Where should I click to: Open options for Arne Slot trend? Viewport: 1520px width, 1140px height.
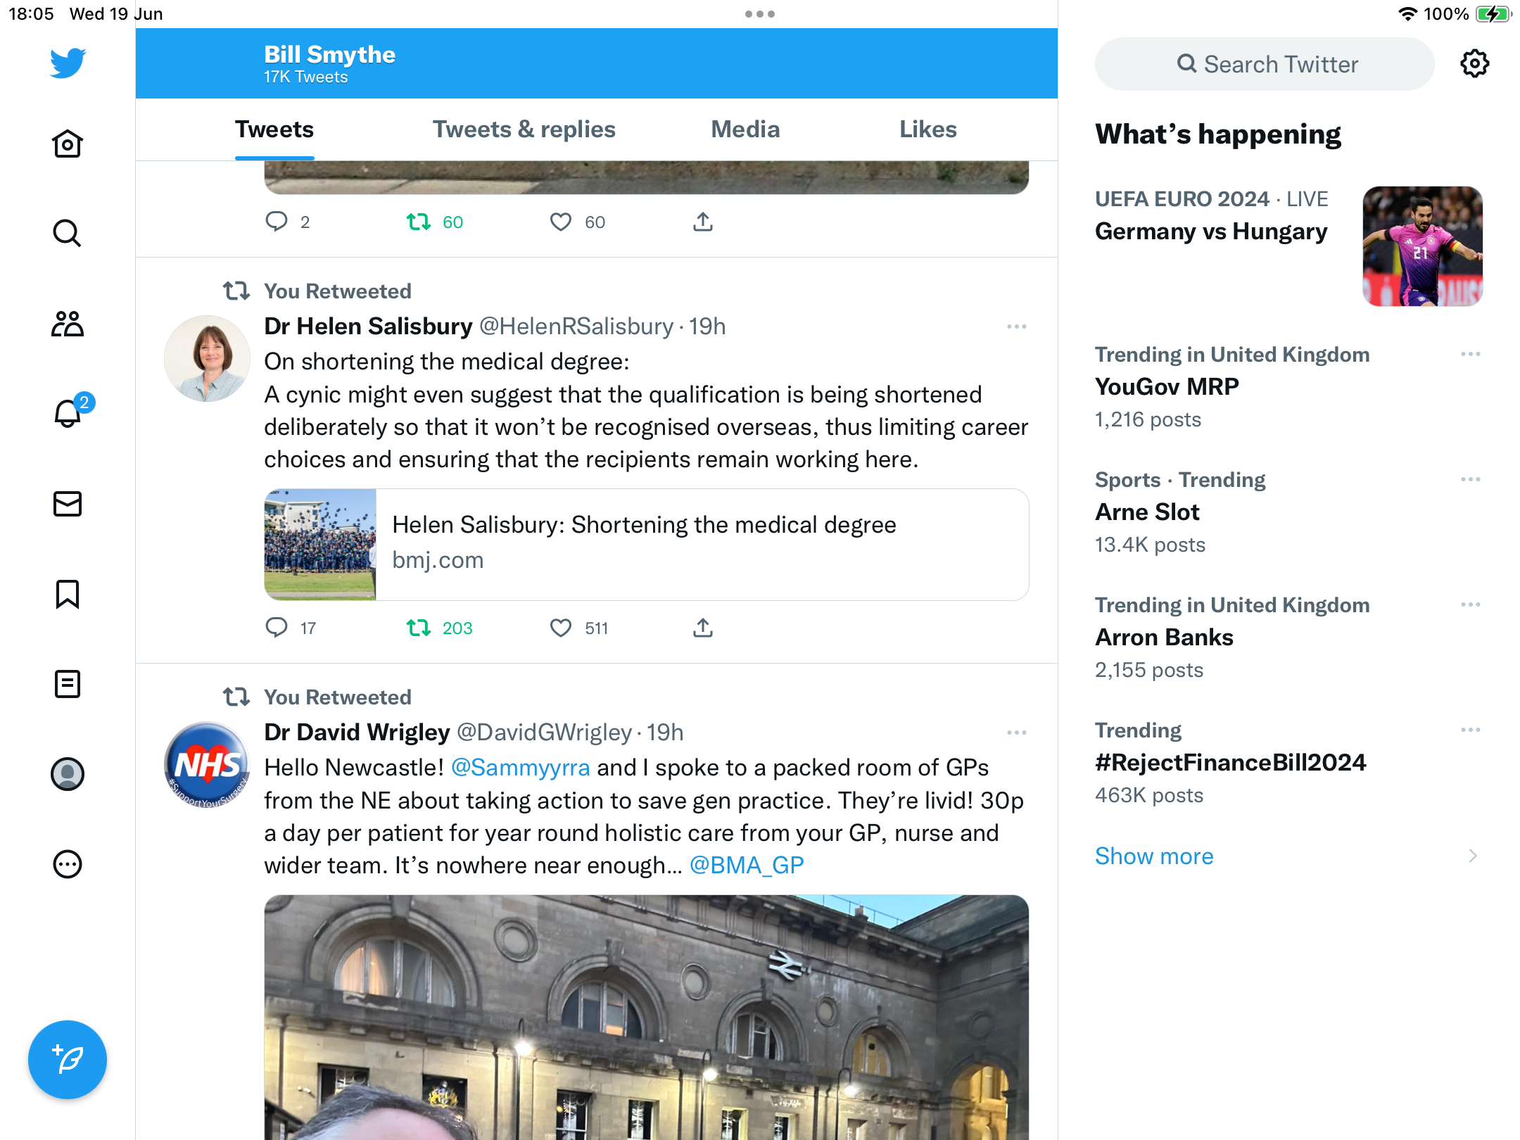click(1471, 479)
